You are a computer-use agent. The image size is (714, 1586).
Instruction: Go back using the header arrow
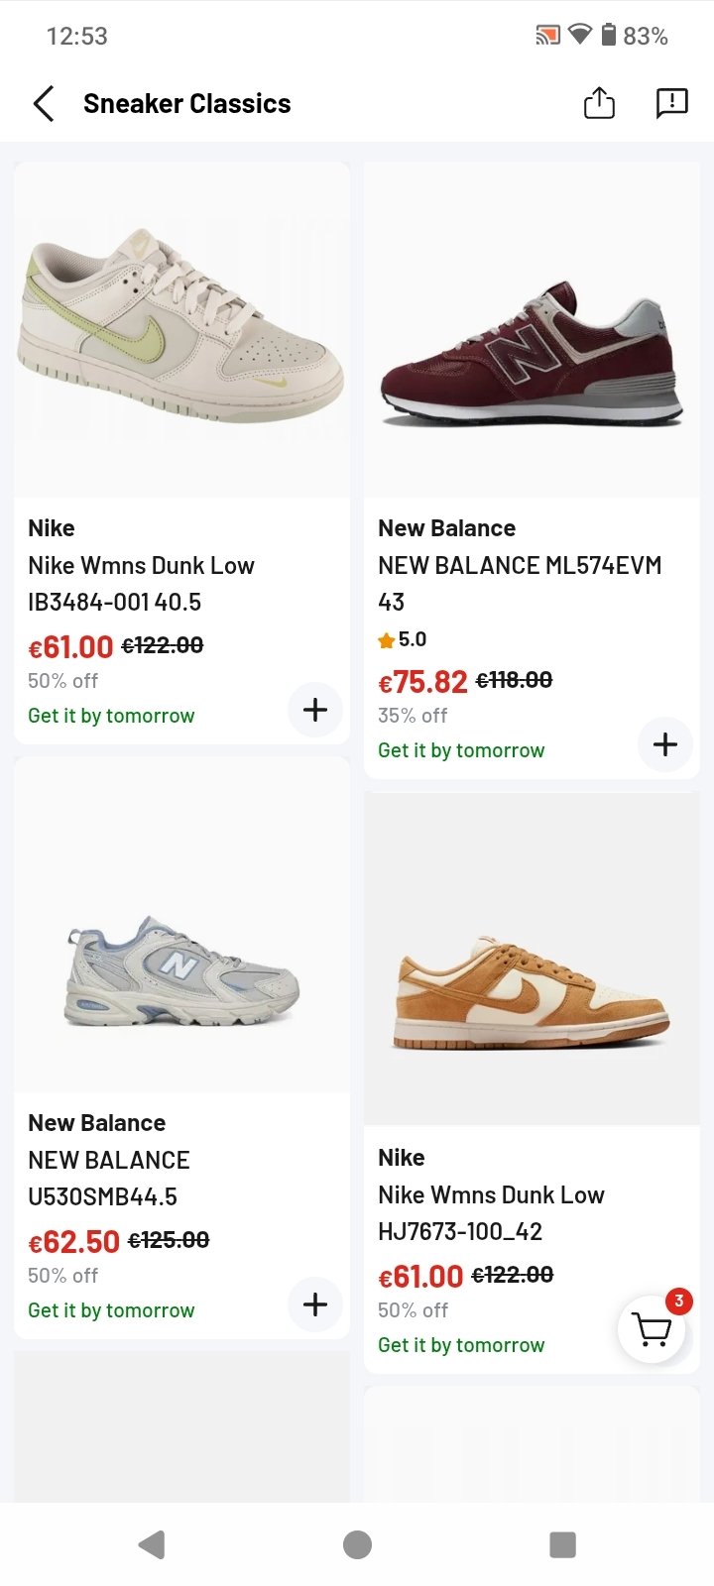coord(44,103)
